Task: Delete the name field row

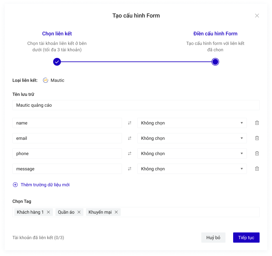Action: [257, 123]
